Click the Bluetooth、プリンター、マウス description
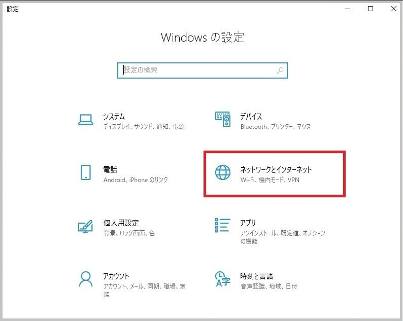Screen dimensions: 403x321 coord(275,126)
